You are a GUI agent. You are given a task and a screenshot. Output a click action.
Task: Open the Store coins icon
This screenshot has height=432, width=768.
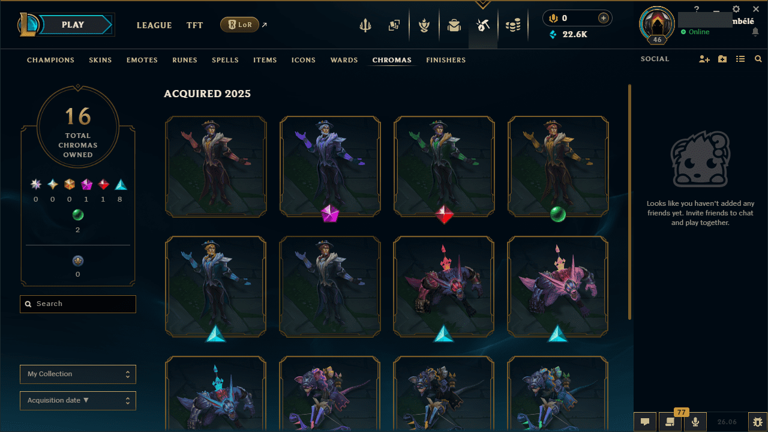(512, 25)
